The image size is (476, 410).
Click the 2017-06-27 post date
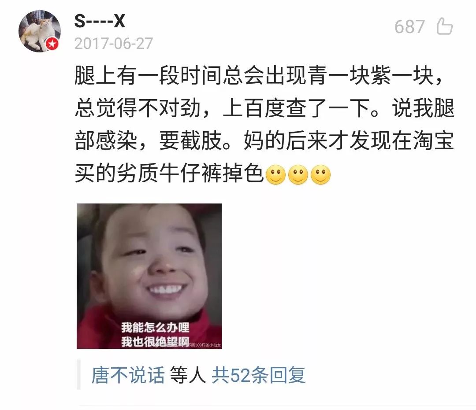point(114,44)
